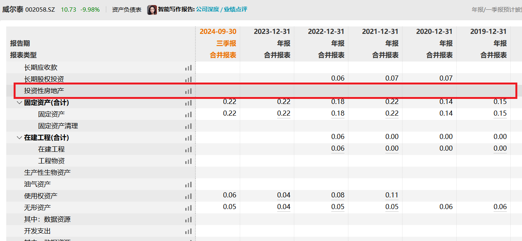Select the 油气资产 row label
522x241 pixels.
(37, 185)
